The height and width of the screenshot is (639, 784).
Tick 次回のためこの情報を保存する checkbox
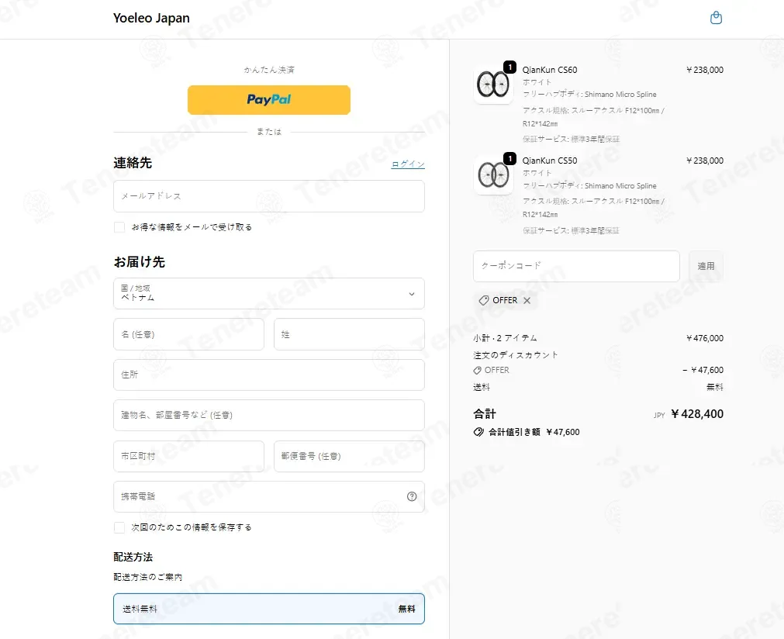click(119, 527)
